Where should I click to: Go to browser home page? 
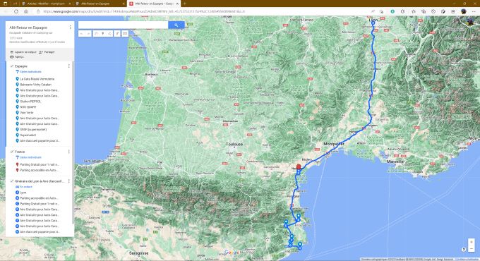26,11
